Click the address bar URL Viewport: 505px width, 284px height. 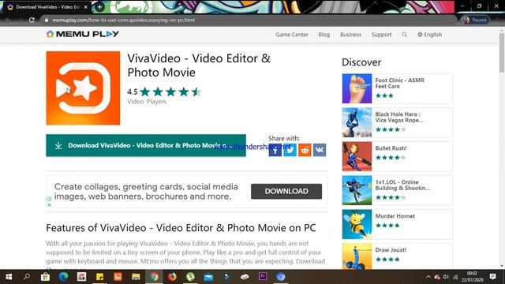[123, 20]
